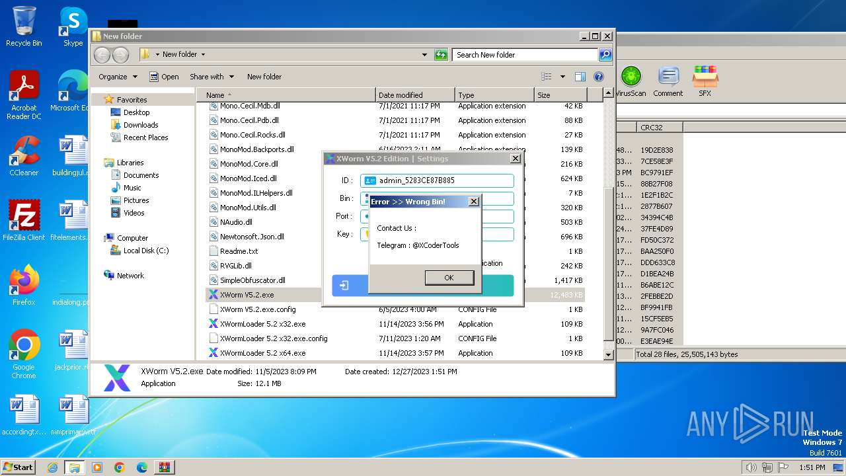Click WinRAR taskbar icon
Viewport: 846px width, 476px height.
[164, 467]
